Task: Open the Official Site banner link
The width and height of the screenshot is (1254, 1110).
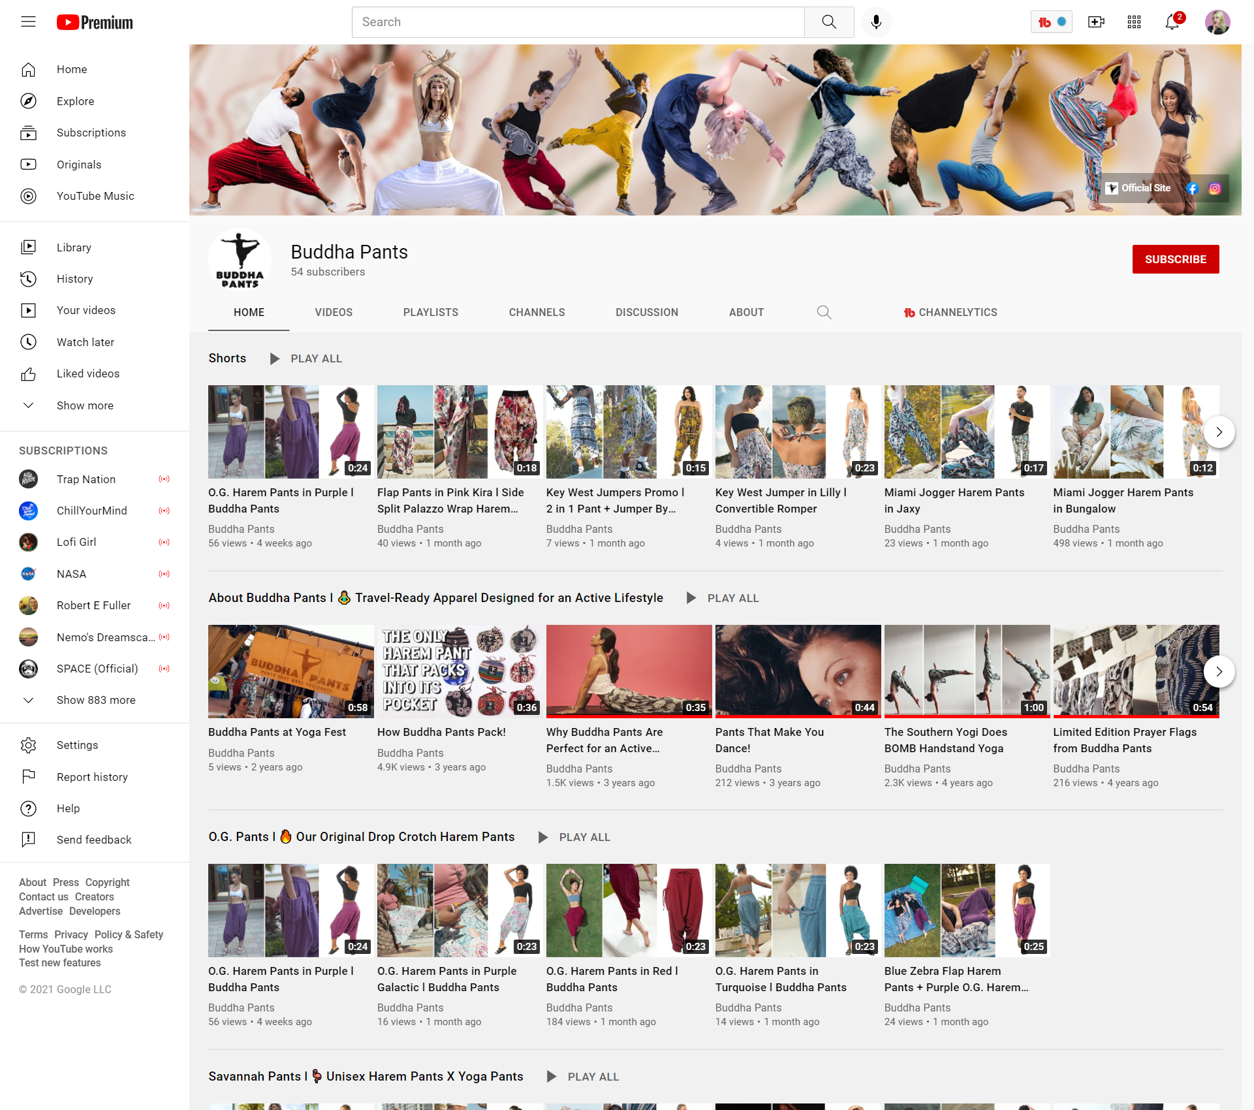Action: coord(1138,188)
